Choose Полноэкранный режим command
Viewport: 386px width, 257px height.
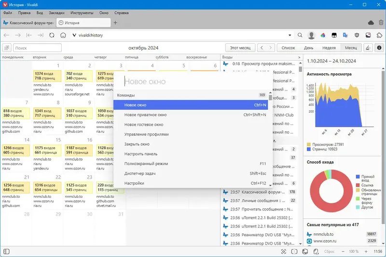pos(191,164)
